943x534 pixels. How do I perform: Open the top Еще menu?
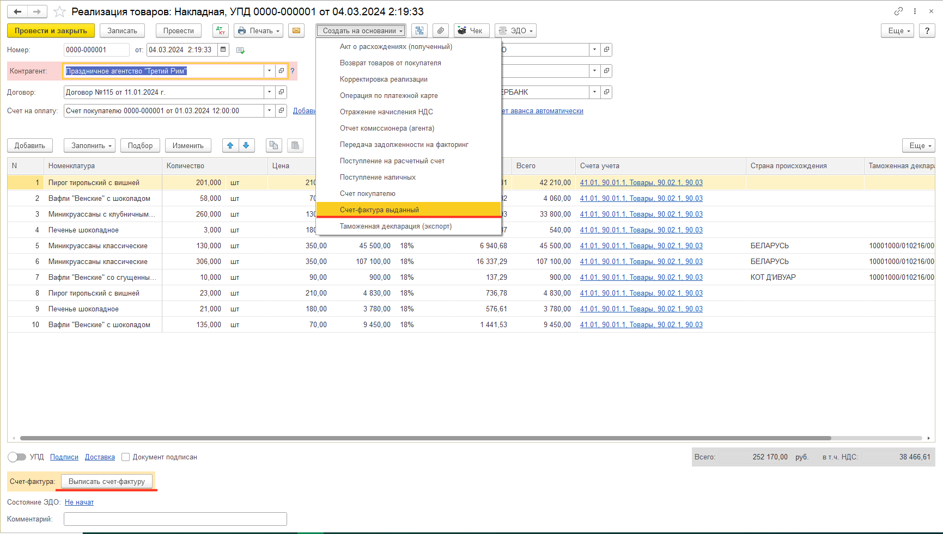897,30
